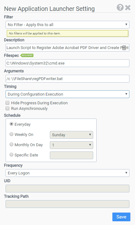Select the Monthly On Day radio button
135x225 pixels.
pos(11,144)
